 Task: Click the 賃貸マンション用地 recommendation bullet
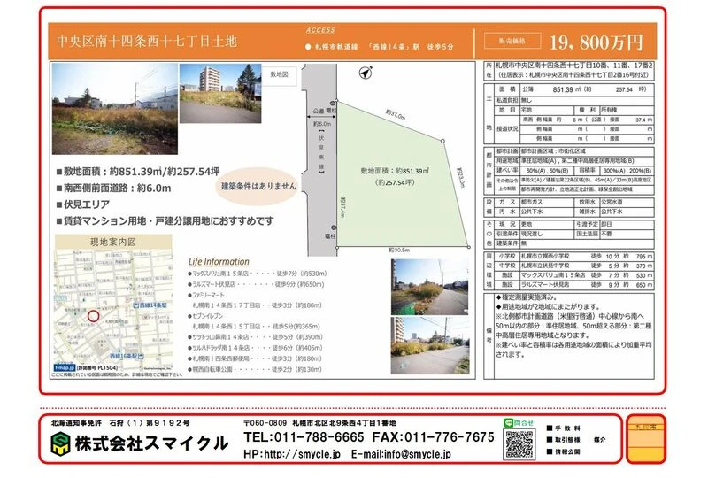coord(165,221)
